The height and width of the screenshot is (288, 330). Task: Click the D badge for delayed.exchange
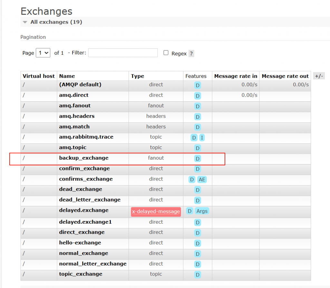(189, 211)
